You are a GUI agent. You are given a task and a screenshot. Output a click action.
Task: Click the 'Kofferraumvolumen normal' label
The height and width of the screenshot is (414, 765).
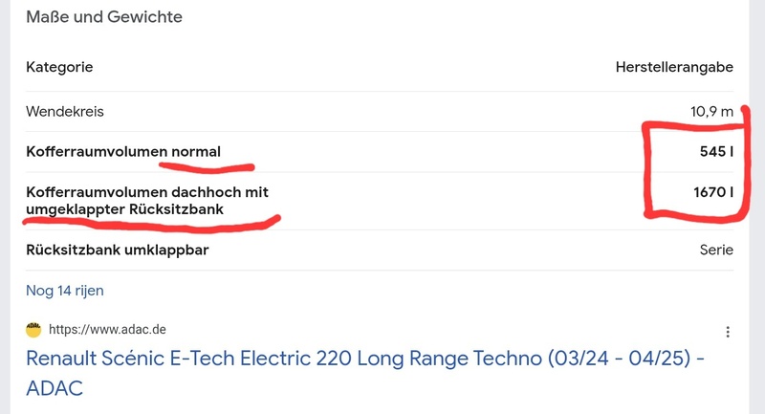[123, 151]
